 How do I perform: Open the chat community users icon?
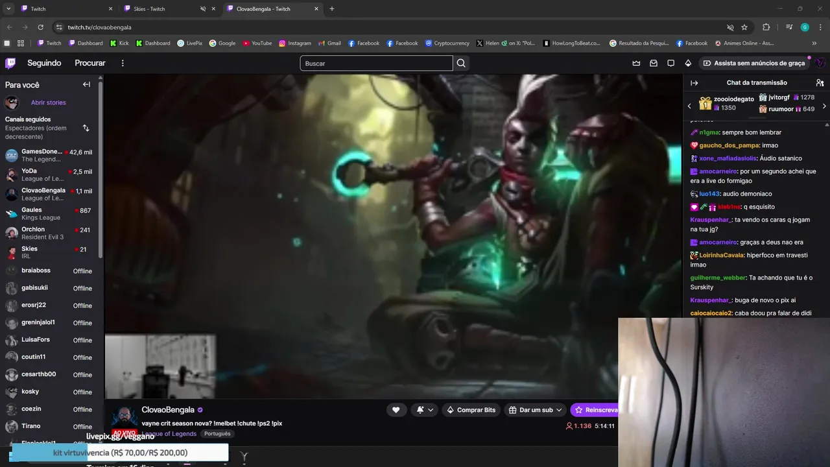point(820,82)
